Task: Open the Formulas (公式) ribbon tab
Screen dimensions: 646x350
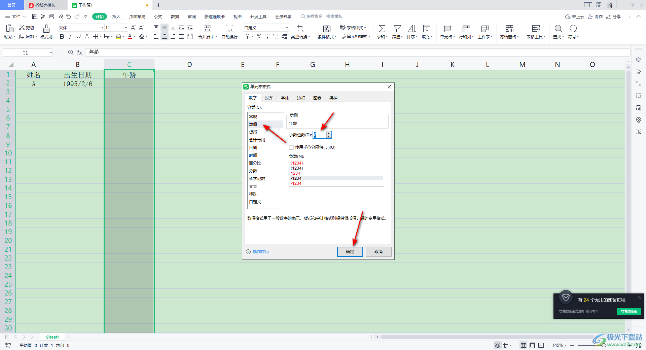Action: [158, 16]
